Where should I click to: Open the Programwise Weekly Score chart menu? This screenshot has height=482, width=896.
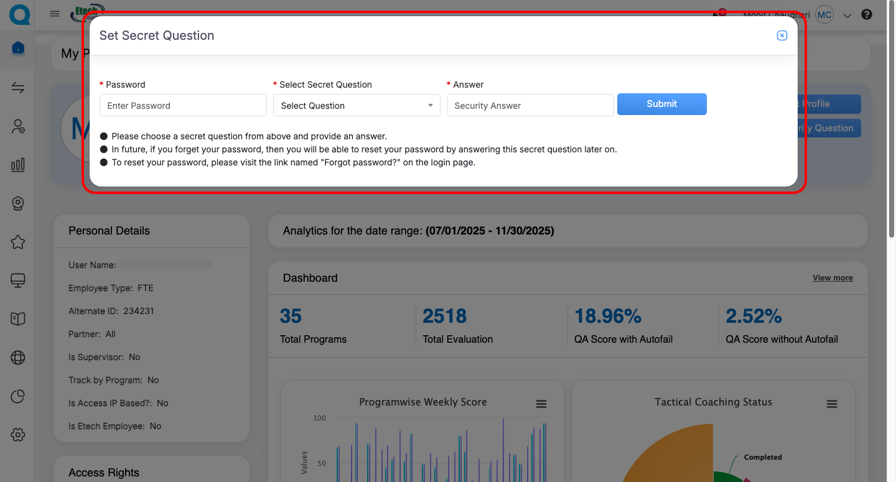541,404
